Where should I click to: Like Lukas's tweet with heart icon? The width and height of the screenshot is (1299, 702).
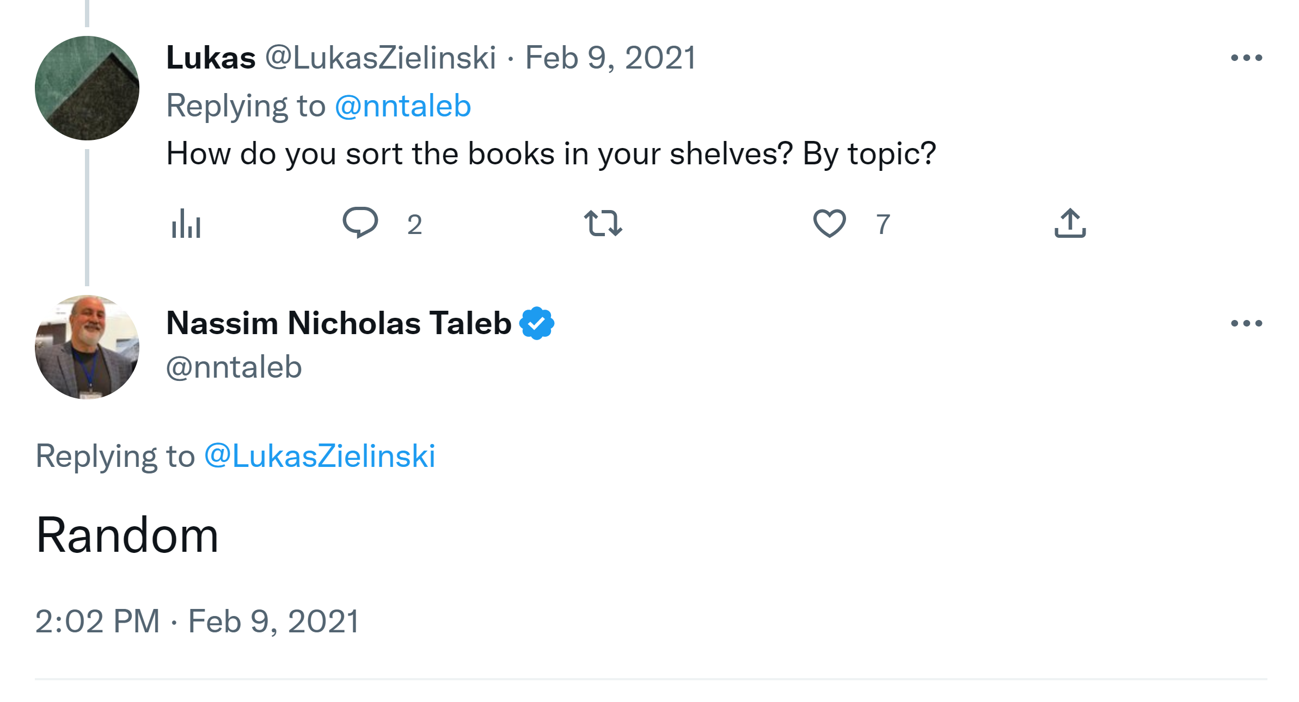click(829, 223)
